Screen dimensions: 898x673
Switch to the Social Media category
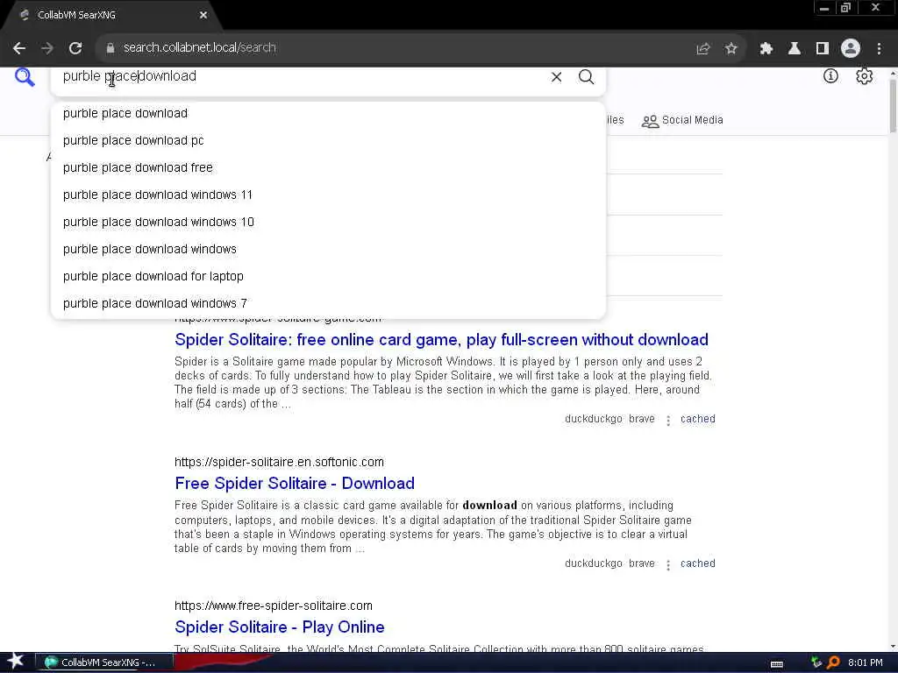tap(682, 120)
